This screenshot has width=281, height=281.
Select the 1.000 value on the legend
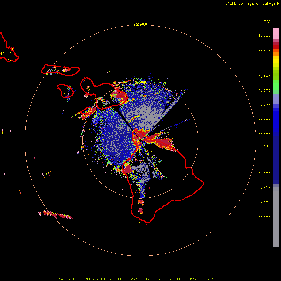[264, 35]
